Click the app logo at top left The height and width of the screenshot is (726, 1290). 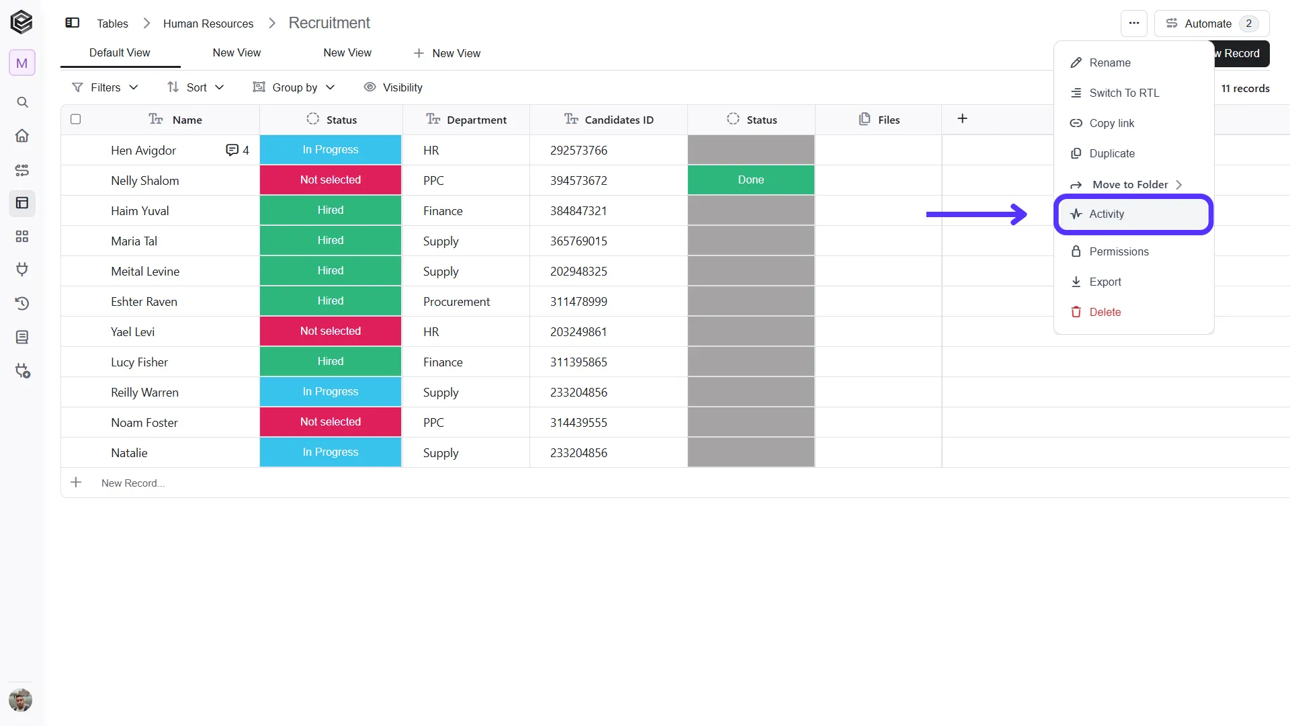[21, 22]
